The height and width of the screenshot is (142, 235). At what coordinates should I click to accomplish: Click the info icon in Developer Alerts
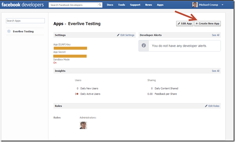144,46
